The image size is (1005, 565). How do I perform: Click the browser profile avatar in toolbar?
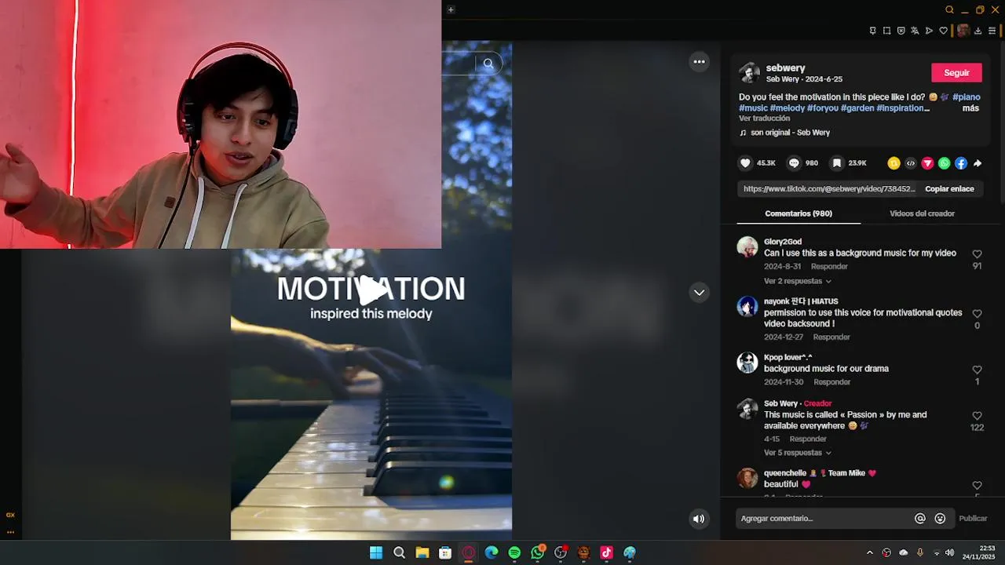963,31
